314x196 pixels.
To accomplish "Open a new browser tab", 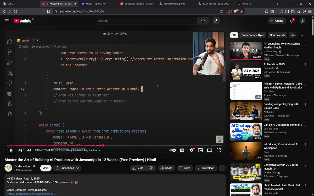I will point(277,4).
